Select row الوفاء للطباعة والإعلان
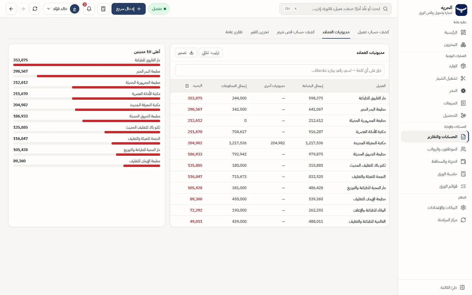Viewport: 472px width, 295px height. point(280,210)
